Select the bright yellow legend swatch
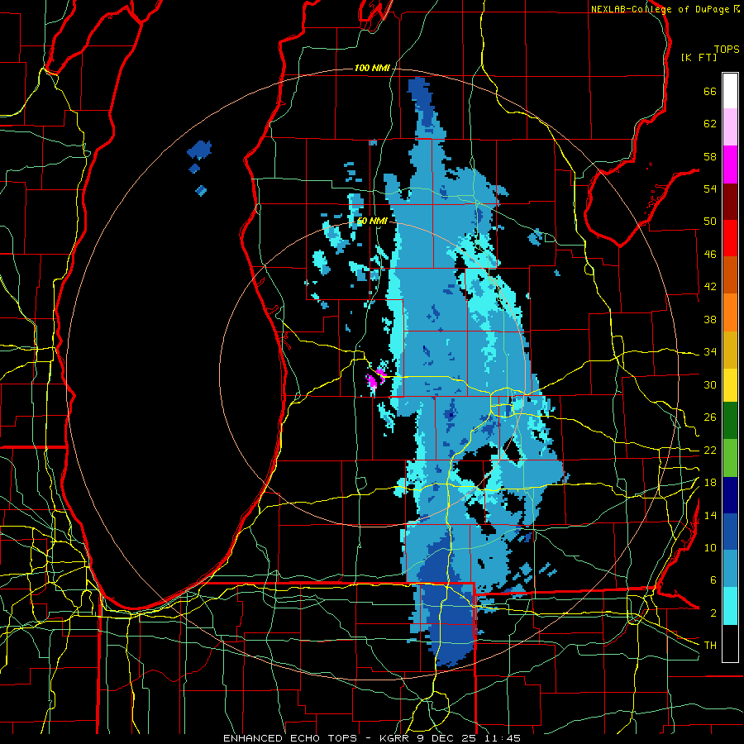This screenshot has width=744, height=744. point(730,384)
